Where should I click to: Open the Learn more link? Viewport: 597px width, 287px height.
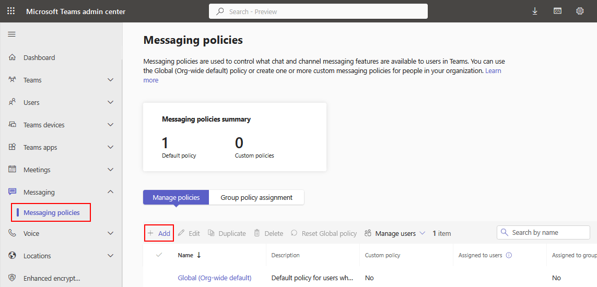click(x=493, y=70)
